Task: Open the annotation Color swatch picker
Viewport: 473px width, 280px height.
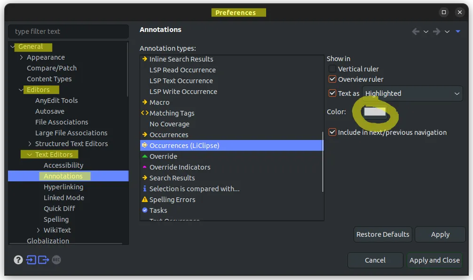Action: [375, 112]
